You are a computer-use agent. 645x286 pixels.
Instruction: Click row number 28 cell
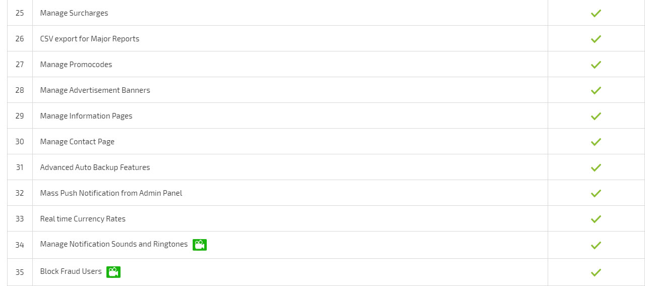click(x=20, y=90)
